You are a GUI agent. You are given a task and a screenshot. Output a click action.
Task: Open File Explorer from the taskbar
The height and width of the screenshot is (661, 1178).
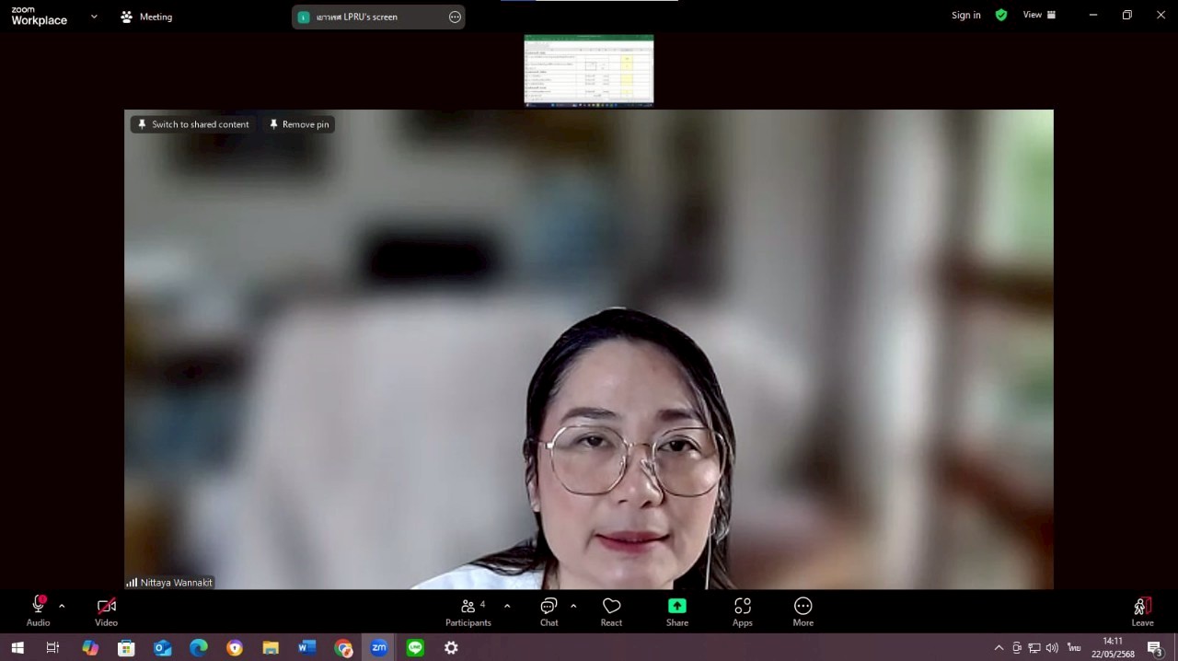(271, 648)
